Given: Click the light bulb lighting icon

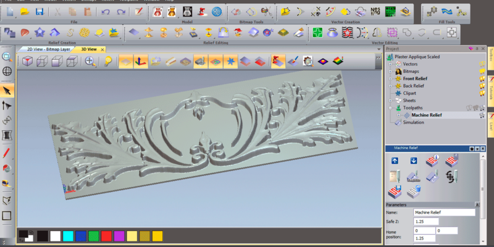Looking at the screenshot, I should pyautogui.click(x=108, y=61).
